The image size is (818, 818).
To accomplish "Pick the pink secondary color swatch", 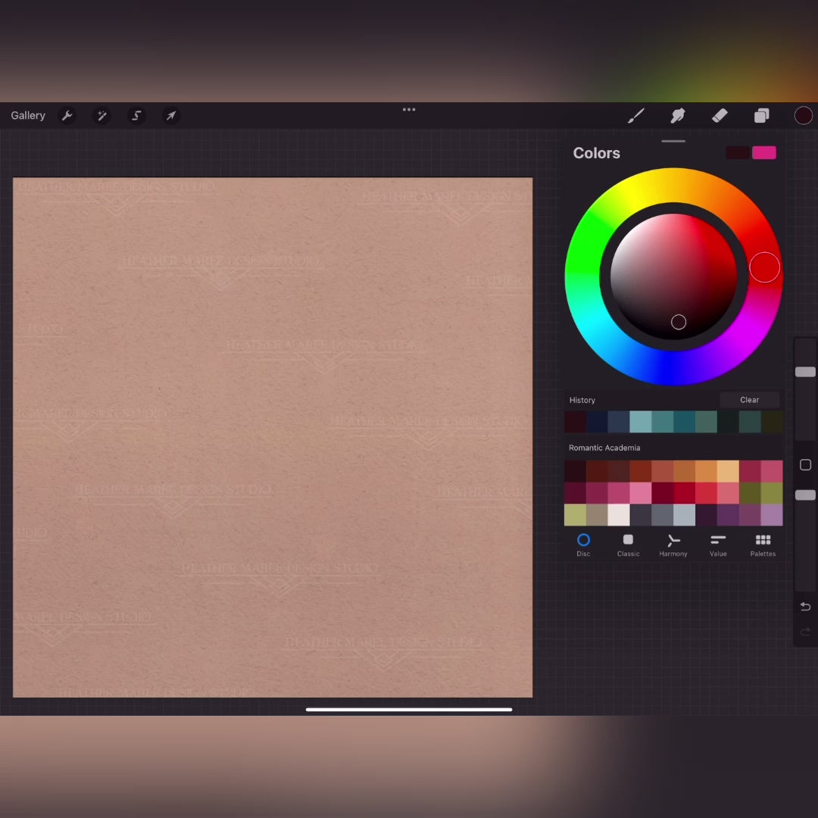I will [763, 153].
